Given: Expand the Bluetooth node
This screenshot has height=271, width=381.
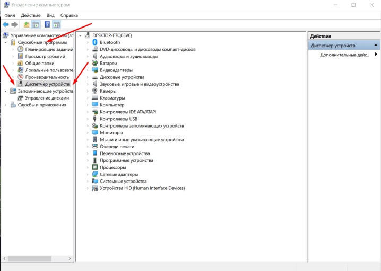Looking at the screenshot, I should tap(88, 42).
